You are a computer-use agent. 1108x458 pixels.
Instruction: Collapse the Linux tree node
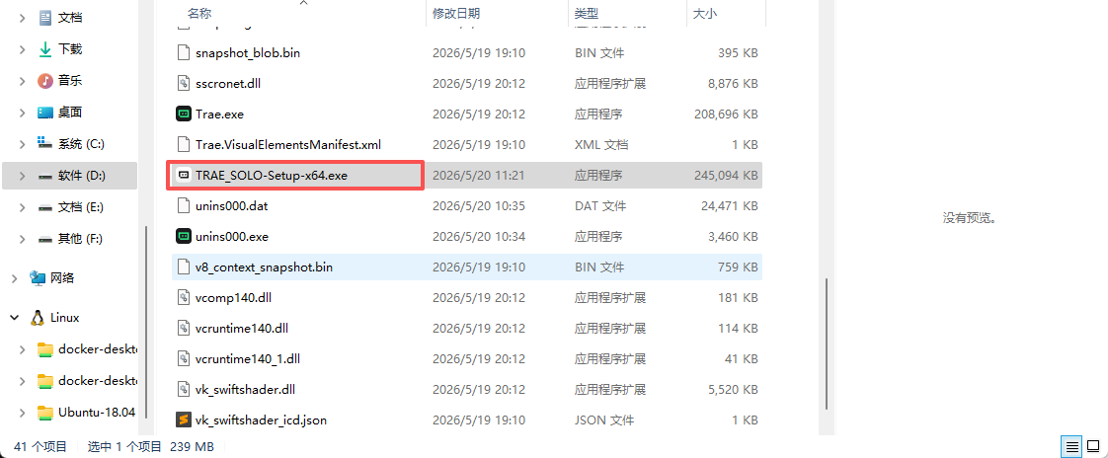coord(15,318)
